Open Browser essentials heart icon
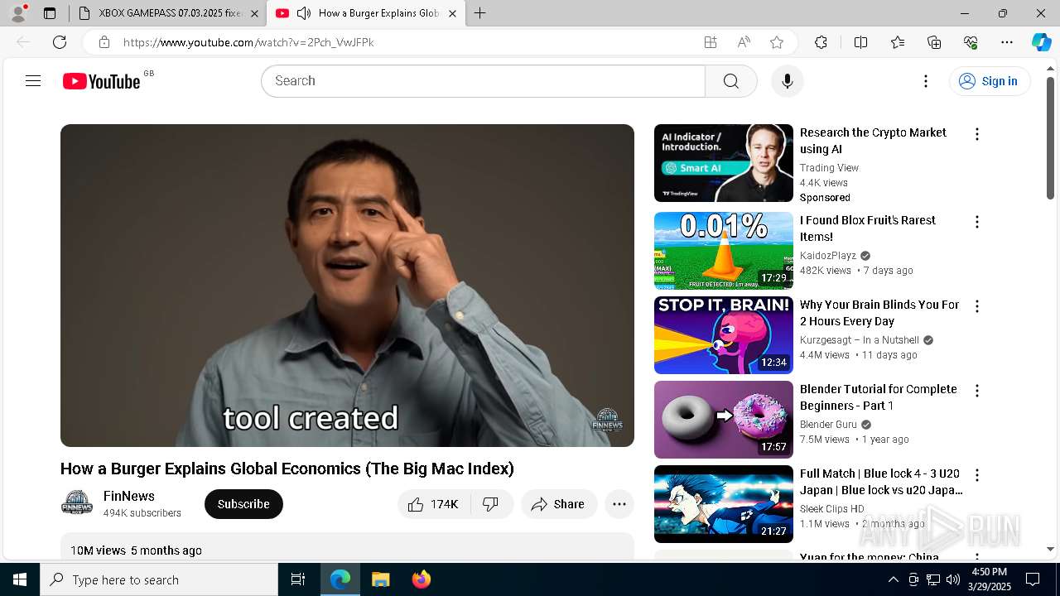 971,42
